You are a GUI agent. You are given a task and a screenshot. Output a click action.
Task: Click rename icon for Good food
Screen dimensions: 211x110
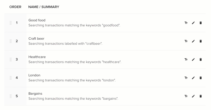tap(186, 23)
